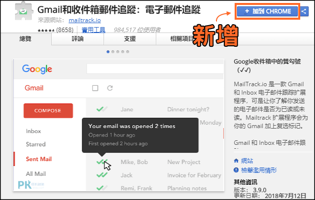Click the 更新日期 2018年7月12日 text
Image resolution: width=315 pixels, height=200 pixels.
click(x=270, y=196)
